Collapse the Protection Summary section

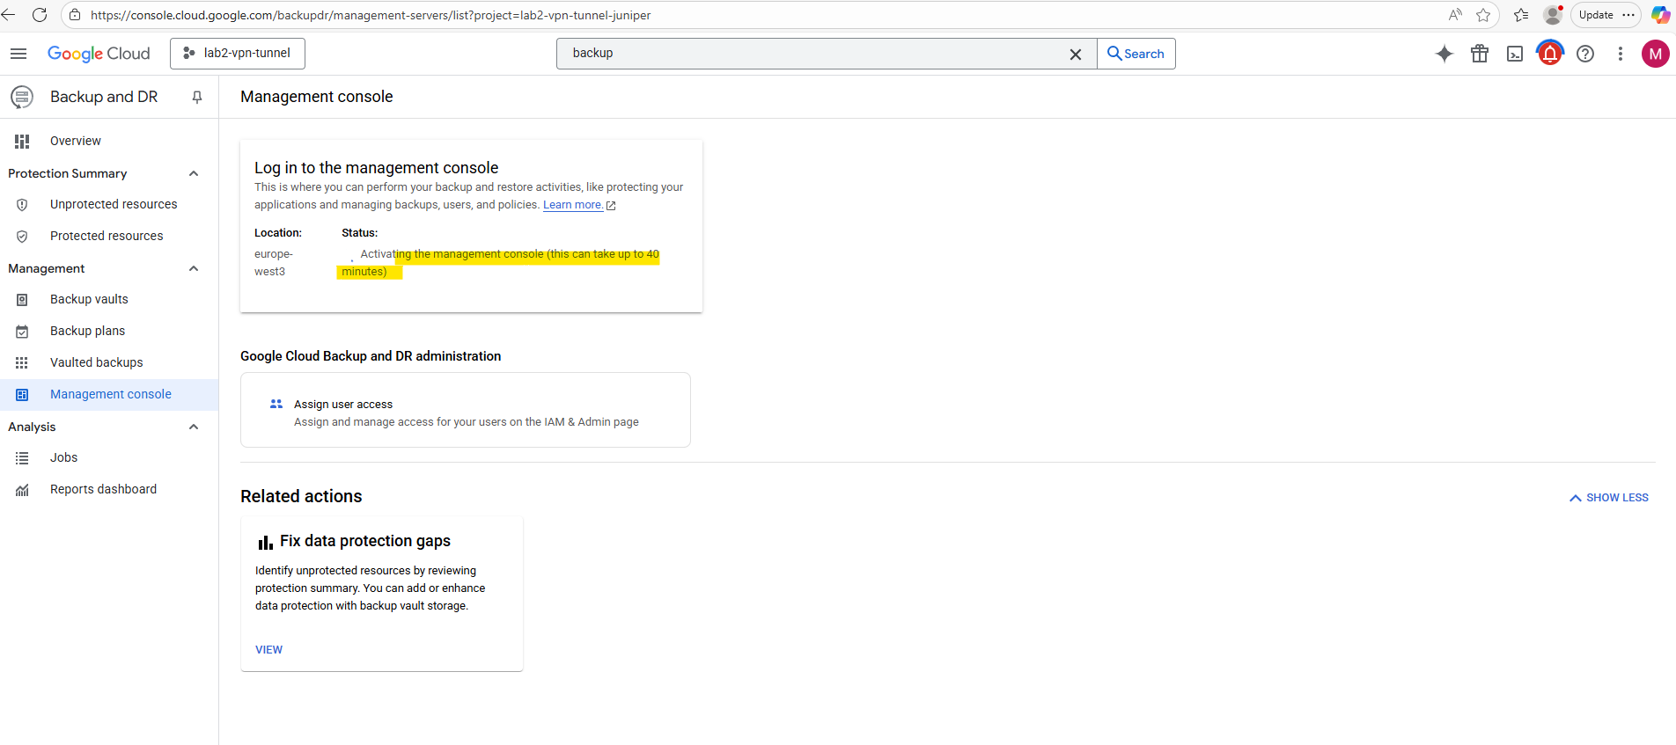coord(194,173)
